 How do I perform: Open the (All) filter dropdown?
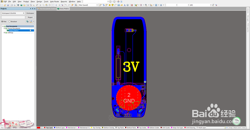210,5
